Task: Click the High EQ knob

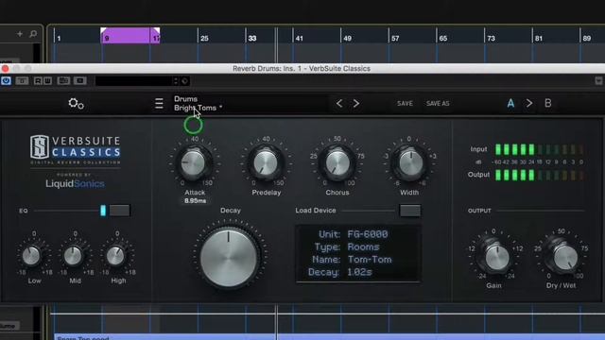Action: (115, 256)
